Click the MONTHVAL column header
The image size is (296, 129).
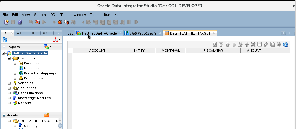170,51
